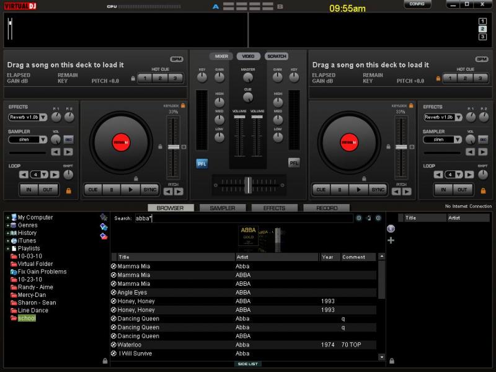Viewport: 496px width, 372px height.
Task: Add a new virtual folder with the blue plus icon
Action: click(104, 226)
